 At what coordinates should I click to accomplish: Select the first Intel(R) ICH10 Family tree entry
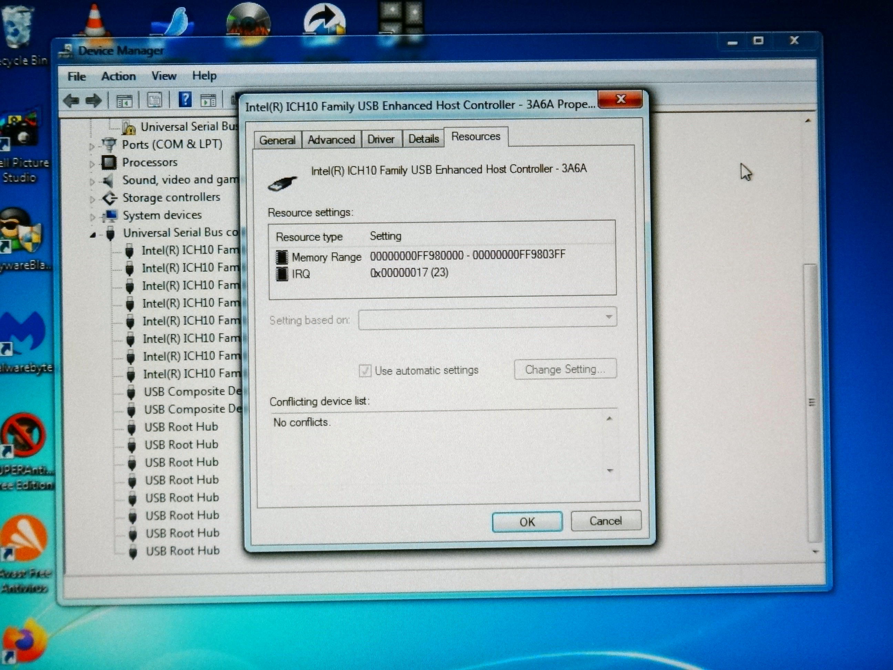(190, 250)
